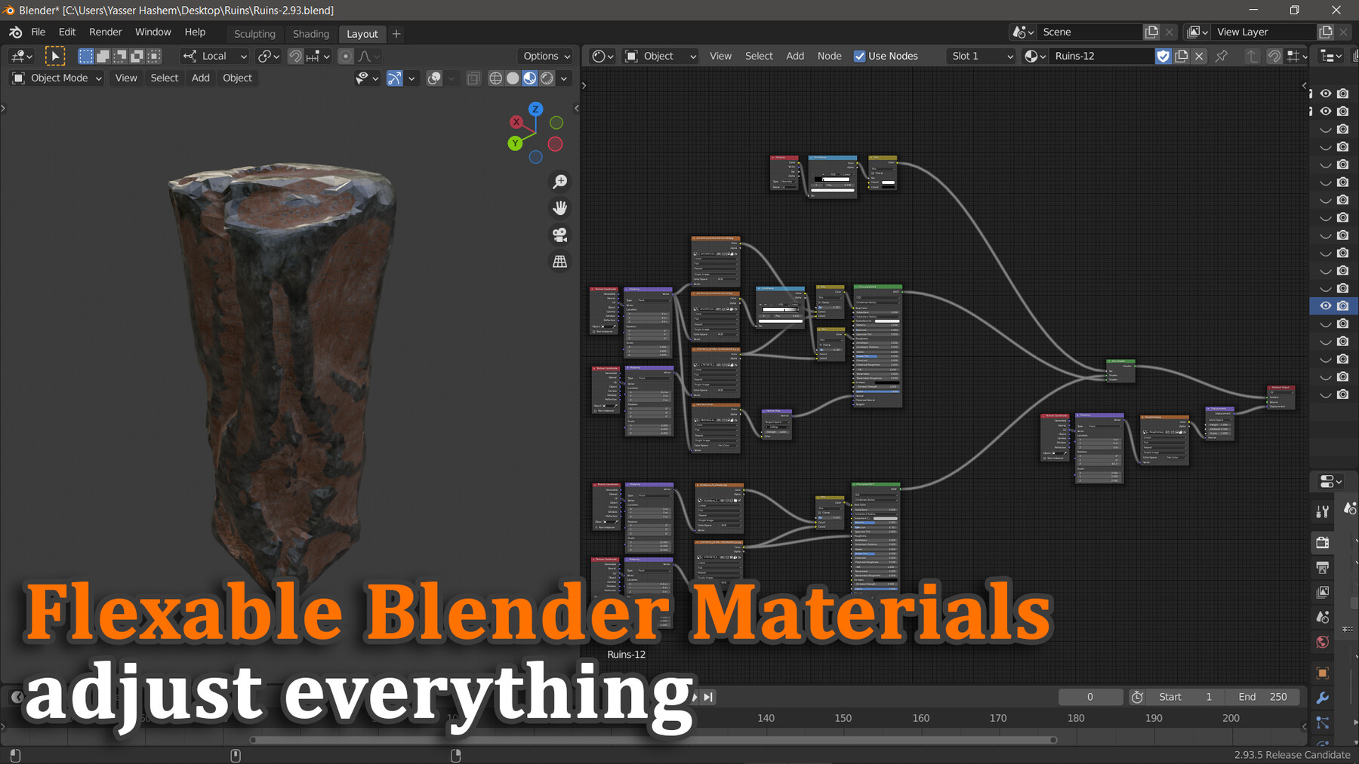Open the Object Mode dropdown
The image size is (1359, 764).
click(57, 78)
